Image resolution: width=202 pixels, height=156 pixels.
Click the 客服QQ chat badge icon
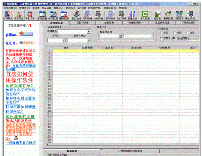[x=26, y=34]
